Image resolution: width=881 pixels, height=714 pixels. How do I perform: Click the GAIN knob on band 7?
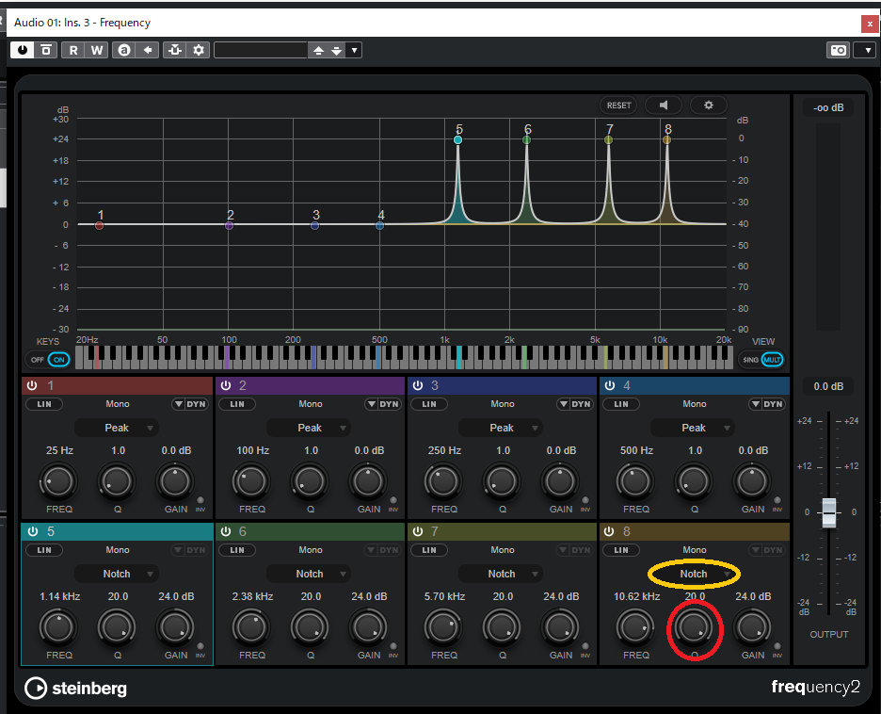[560, 628]
